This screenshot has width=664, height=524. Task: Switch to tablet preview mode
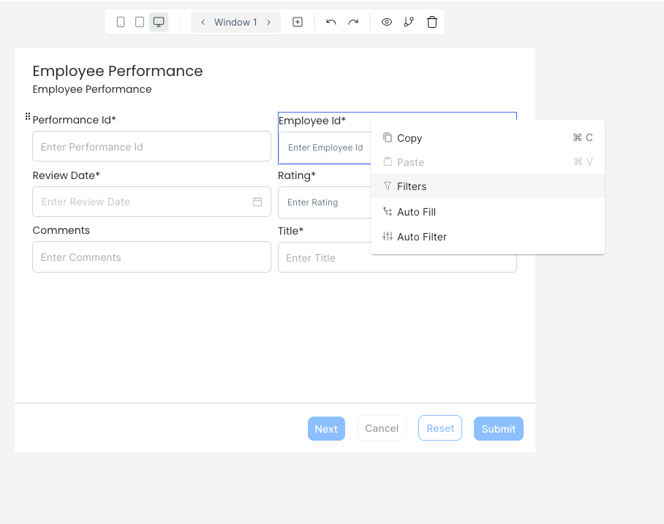140,21
